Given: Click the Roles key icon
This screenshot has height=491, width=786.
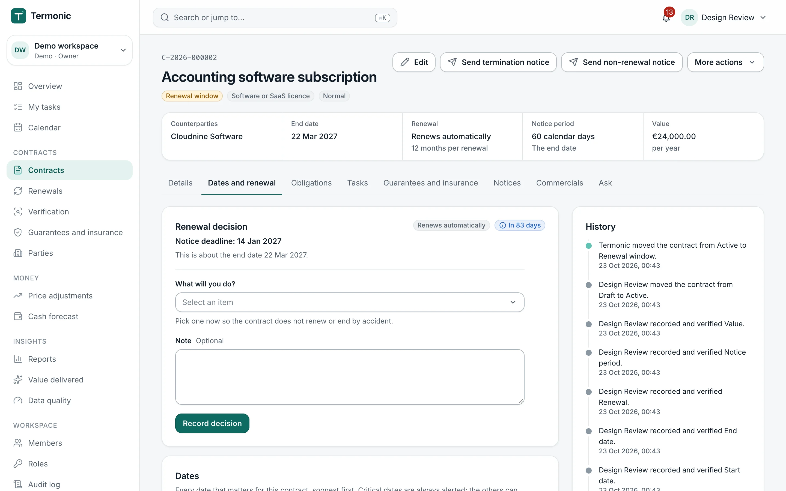Looking at the screenshot, I should tap(18, 464).
